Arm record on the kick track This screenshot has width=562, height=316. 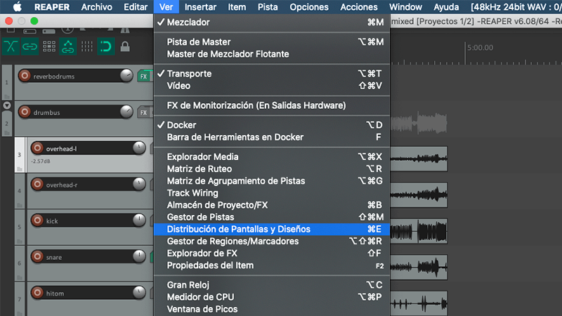(x=37, y=220)
